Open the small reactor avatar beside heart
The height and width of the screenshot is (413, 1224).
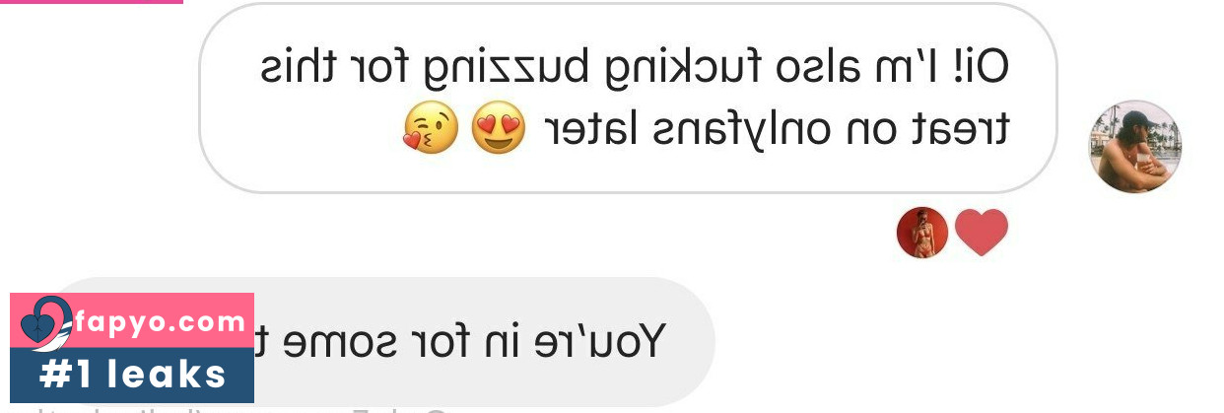[x=922, y=233]
